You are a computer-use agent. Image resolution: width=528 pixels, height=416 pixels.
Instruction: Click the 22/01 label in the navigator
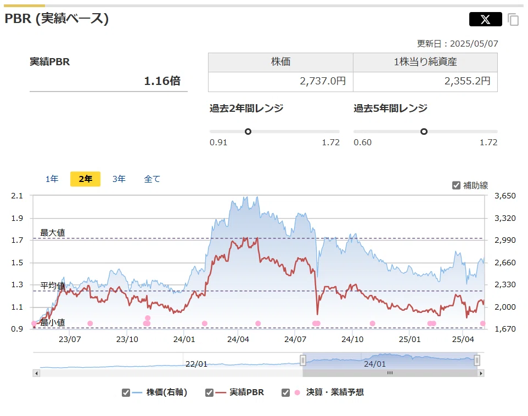point(196,364)
